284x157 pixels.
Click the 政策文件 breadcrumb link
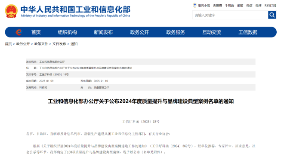[x=41, y=44]
